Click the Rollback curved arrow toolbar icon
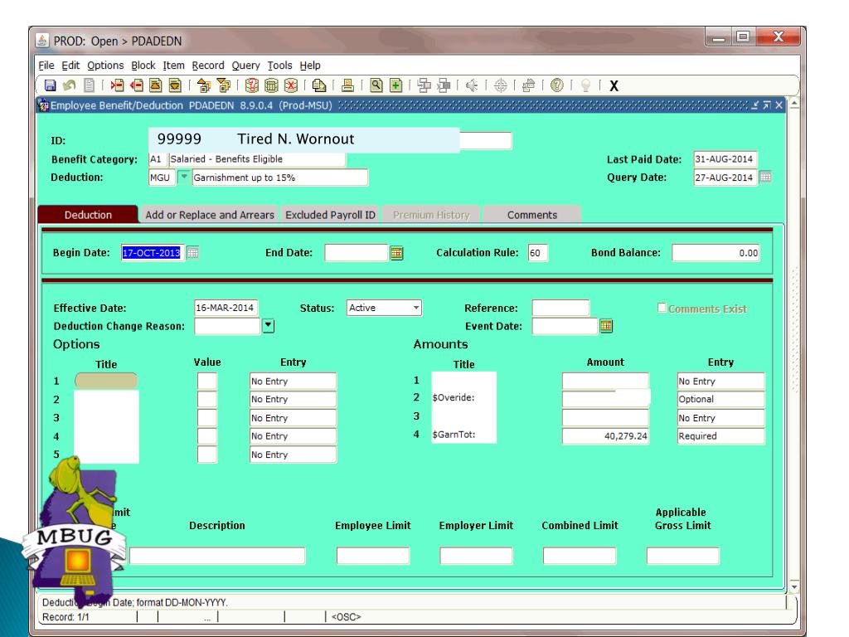849x637 pixels. click(x=70, y=85)
